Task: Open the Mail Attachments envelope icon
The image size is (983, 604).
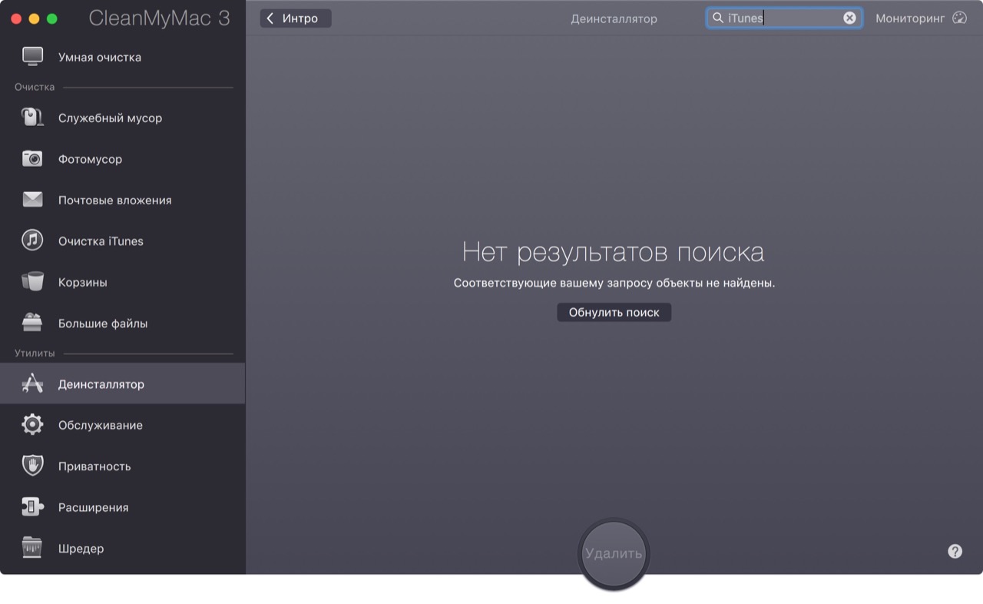Action: pos(32,200)
